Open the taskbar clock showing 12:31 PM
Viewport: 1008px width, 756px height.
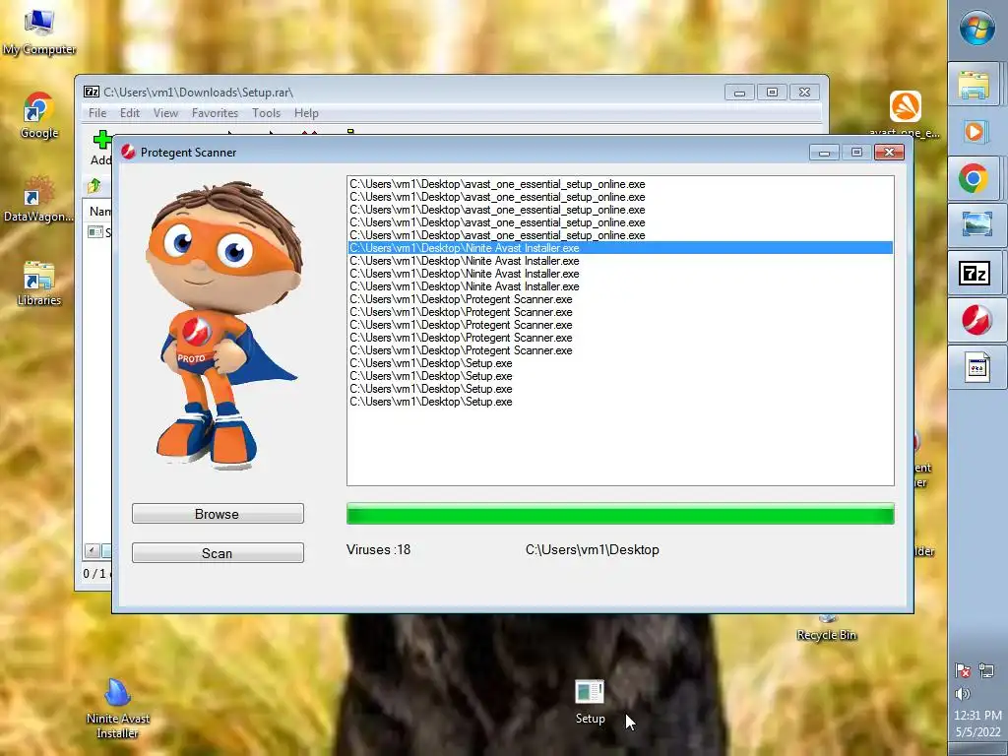[977, 724]
